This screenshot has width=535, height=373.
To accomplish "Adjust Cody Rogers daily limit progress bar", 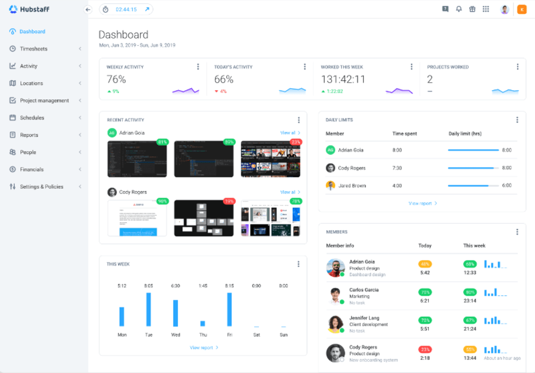I will pos(472,168).
